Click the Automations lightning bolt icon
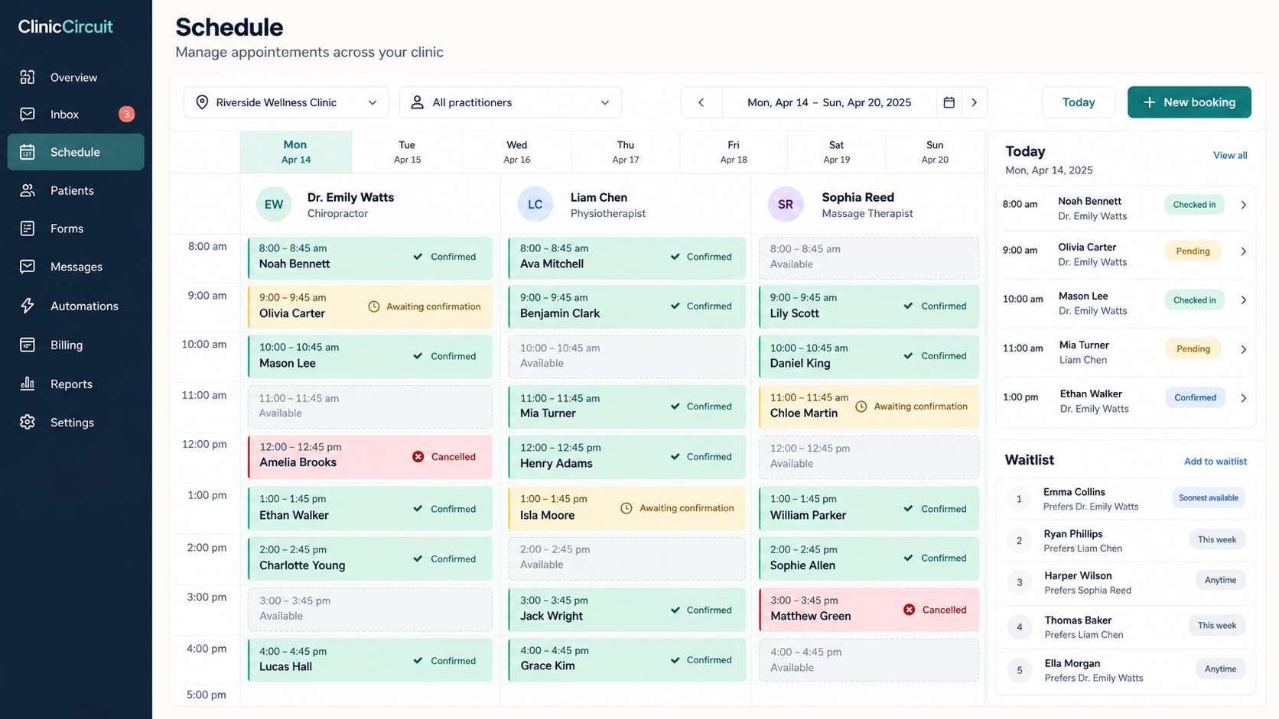The image size is (1279, 719). [x=28, y=306]
